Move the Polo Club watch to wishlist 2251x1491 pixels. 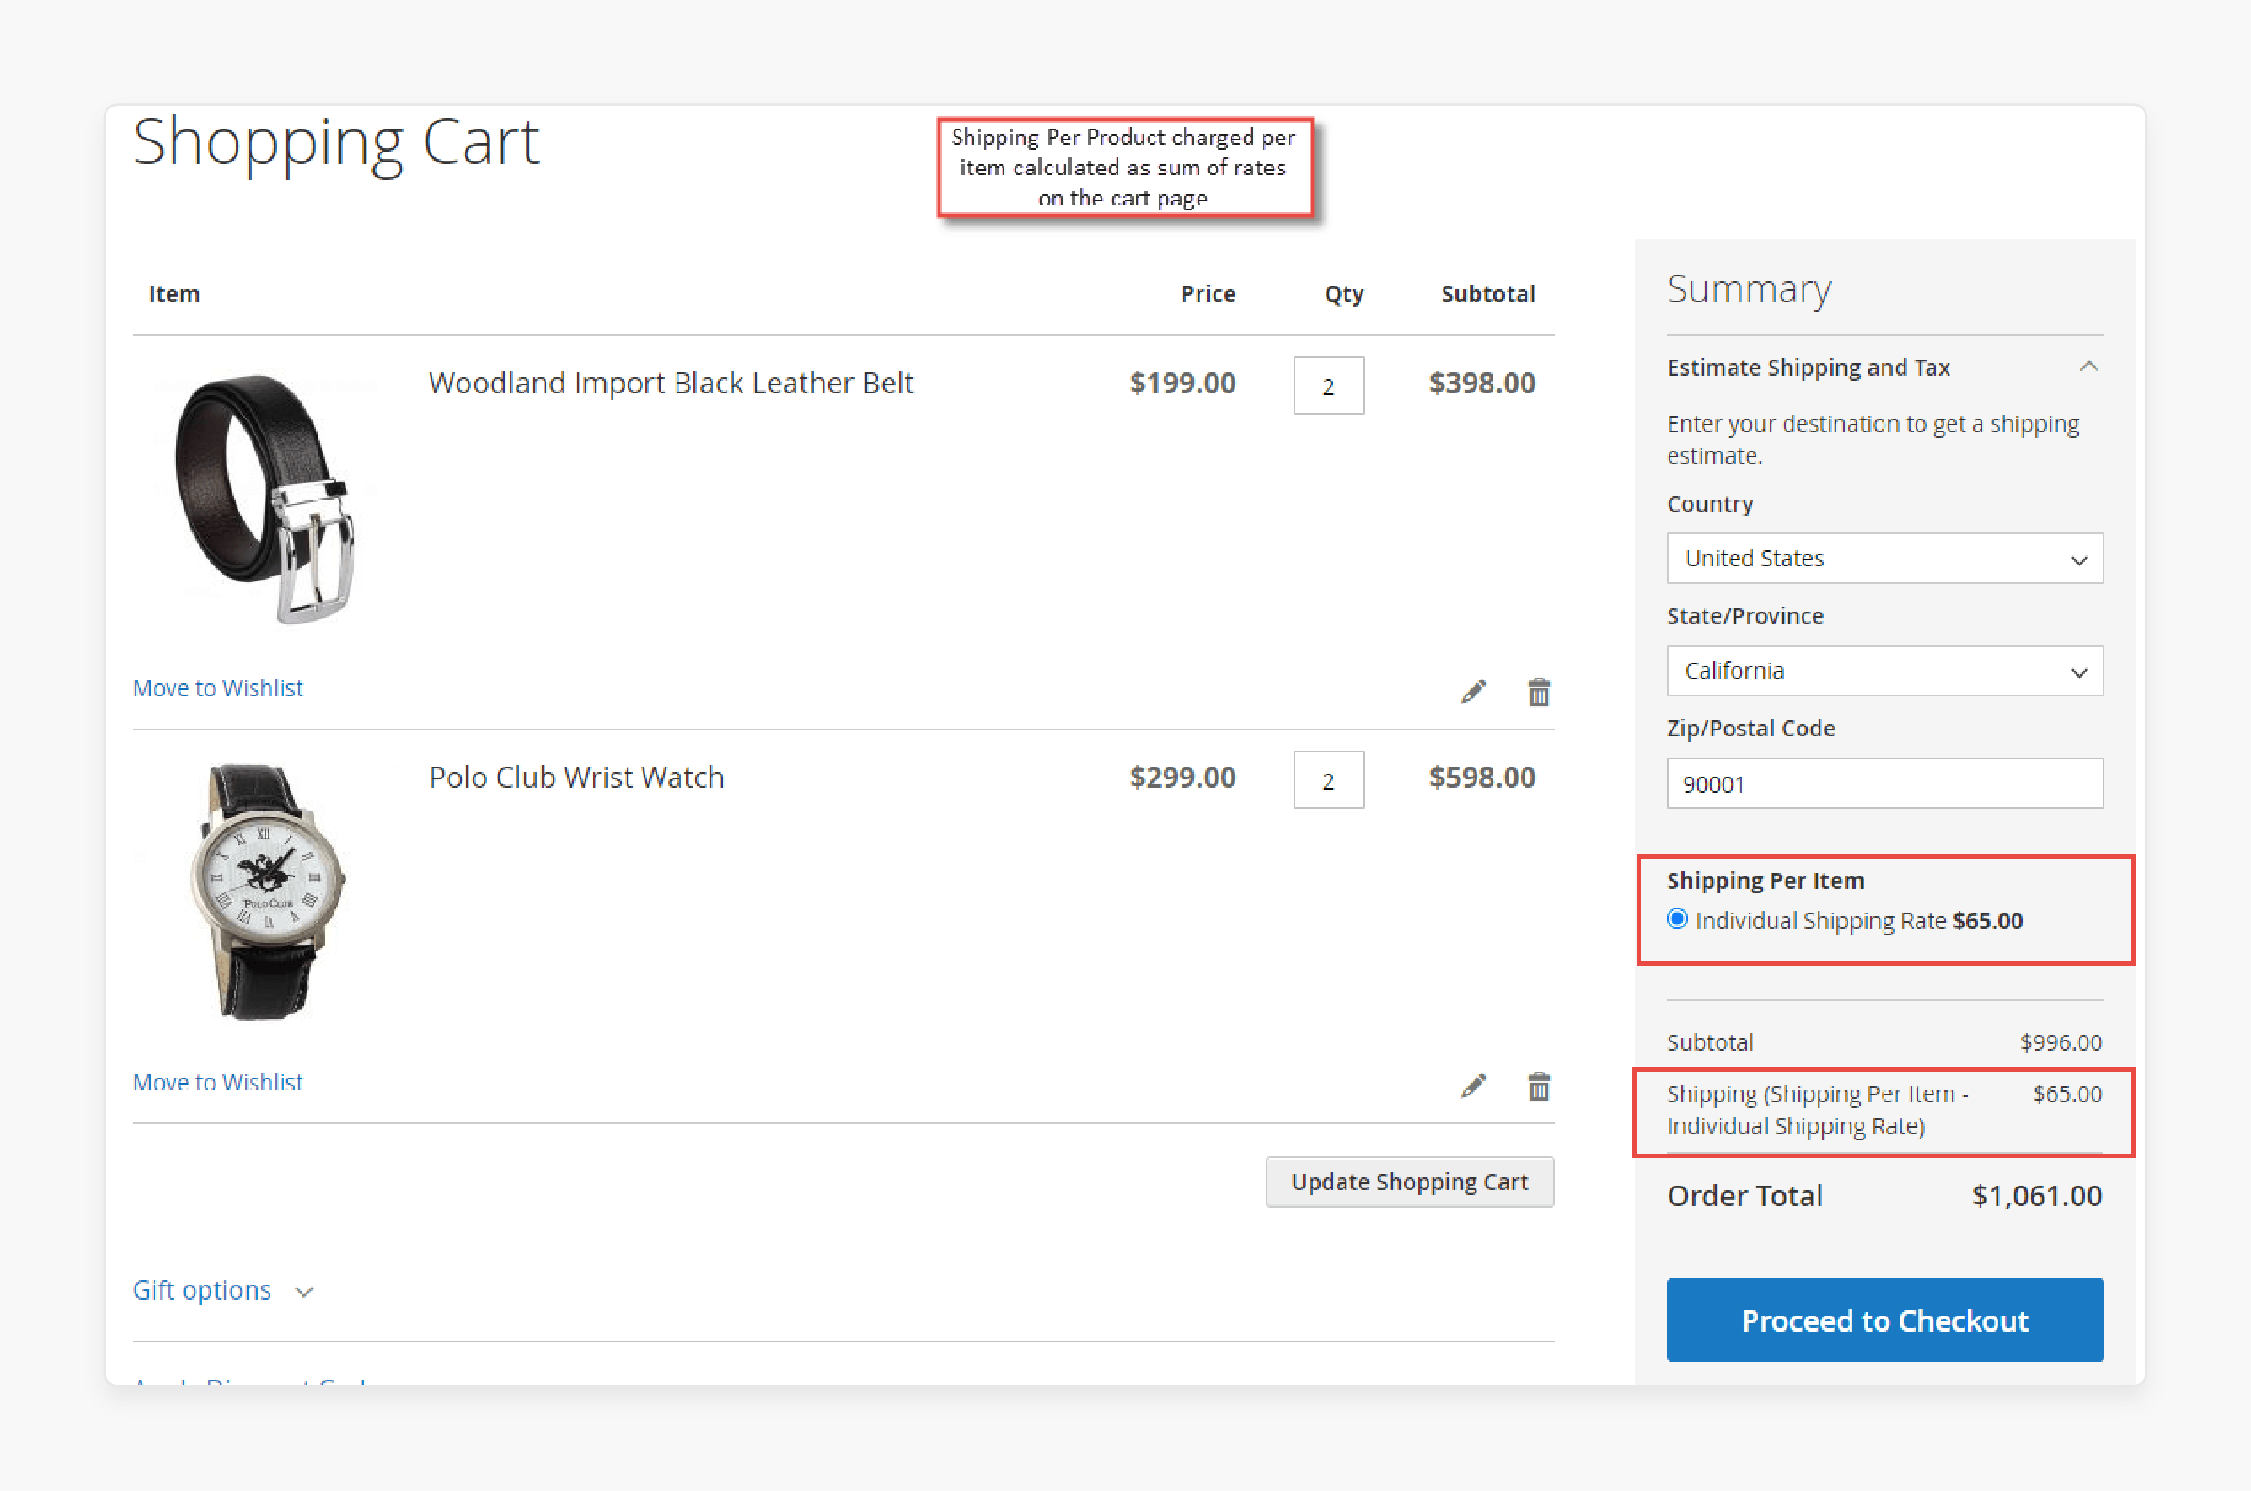[x=218, y=1082]
